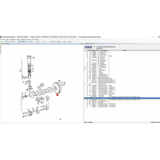Select the Hexagon screw row ref 26
Viewport: 160px width, 160px height.
click(x=122, y=101)
